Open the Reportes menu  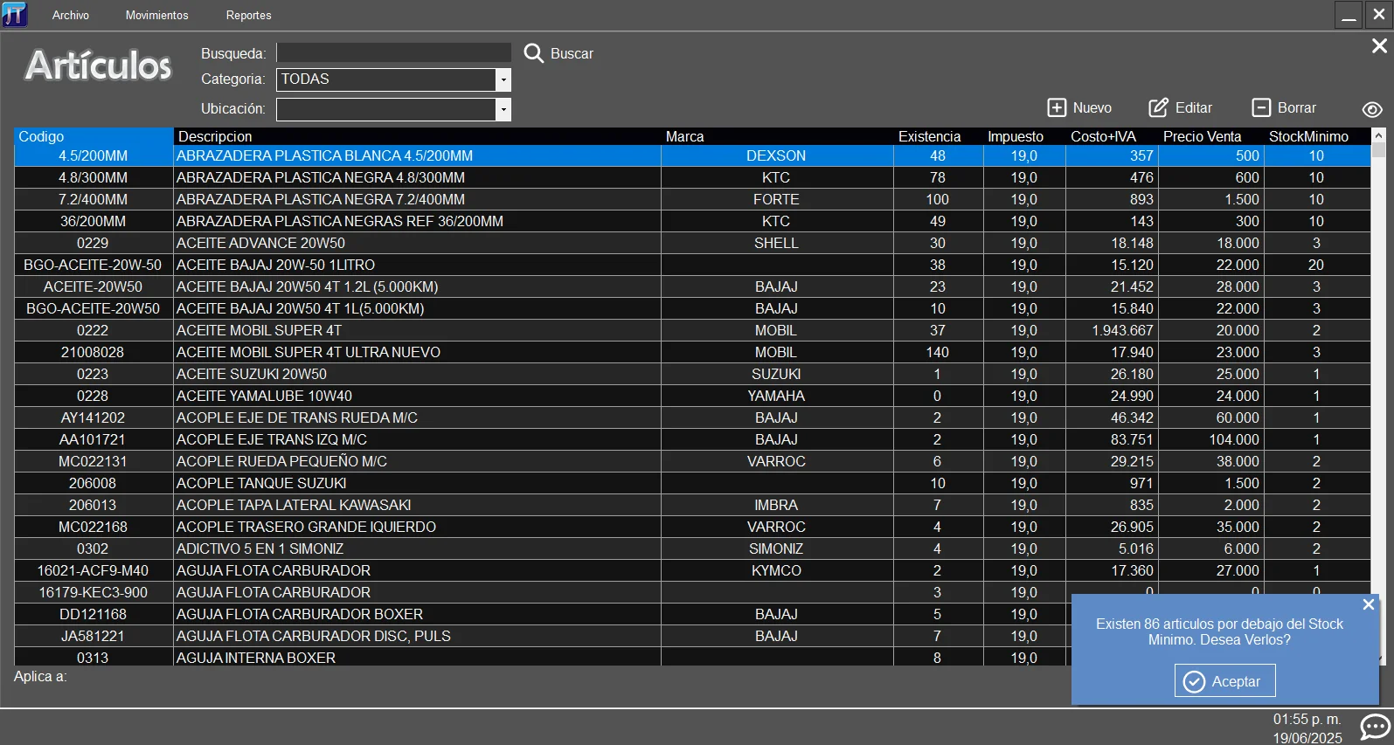248,15
